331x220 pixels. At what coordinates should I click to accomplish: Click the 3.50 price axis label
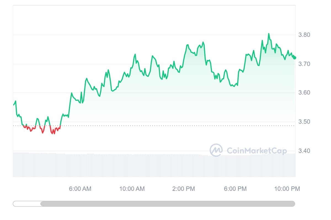coord(304,122)
